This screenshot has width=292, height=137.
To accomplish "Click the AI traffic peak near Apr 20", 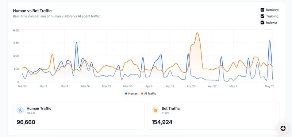I will (197, 33).
